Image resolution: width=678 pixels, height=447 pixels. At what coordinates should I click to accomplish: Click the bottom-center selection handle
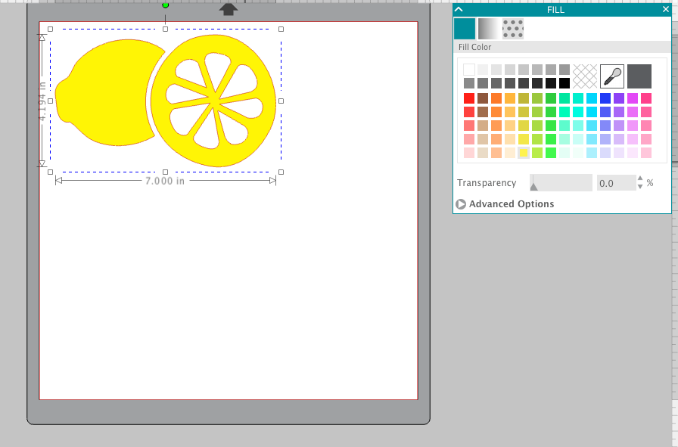coord(165,172)
